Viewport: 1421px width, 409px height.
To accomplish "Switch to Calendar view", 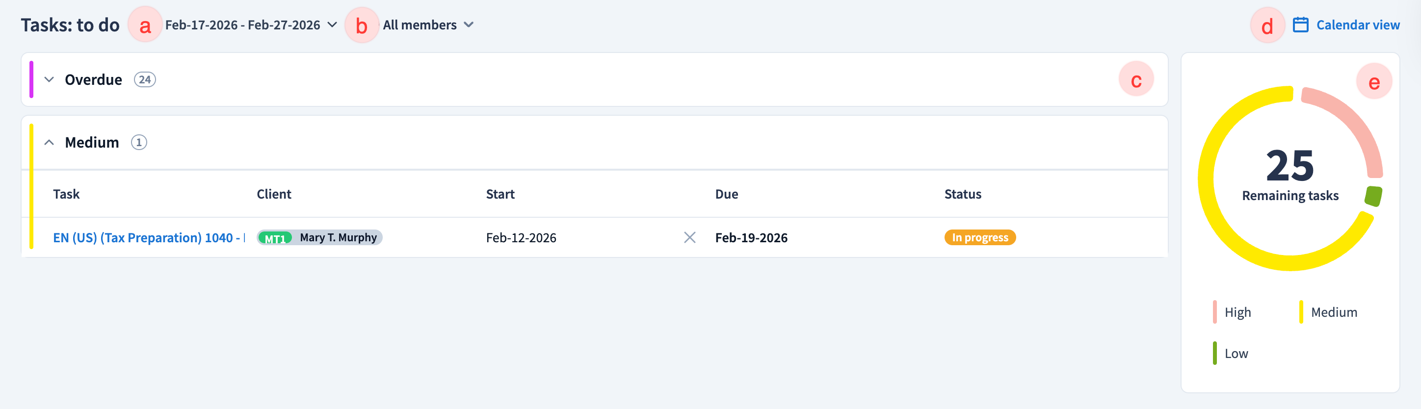I will pyautogui.click(x=1357, y=25).
